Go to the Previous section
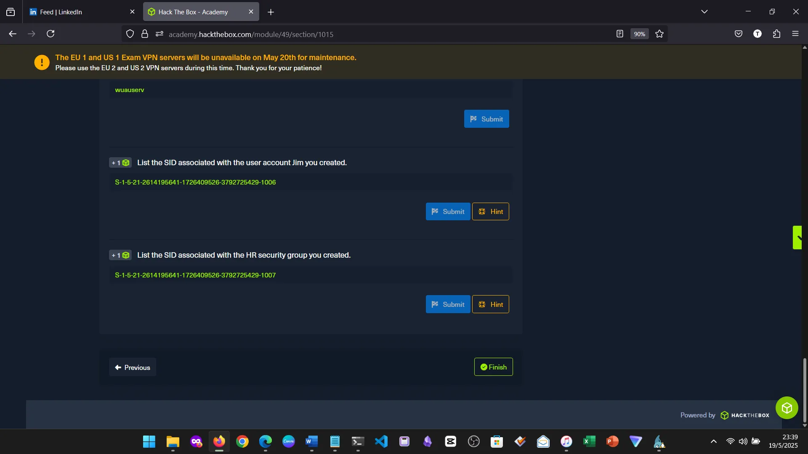This screenshot has width=808, height=454. click(133, 367)
